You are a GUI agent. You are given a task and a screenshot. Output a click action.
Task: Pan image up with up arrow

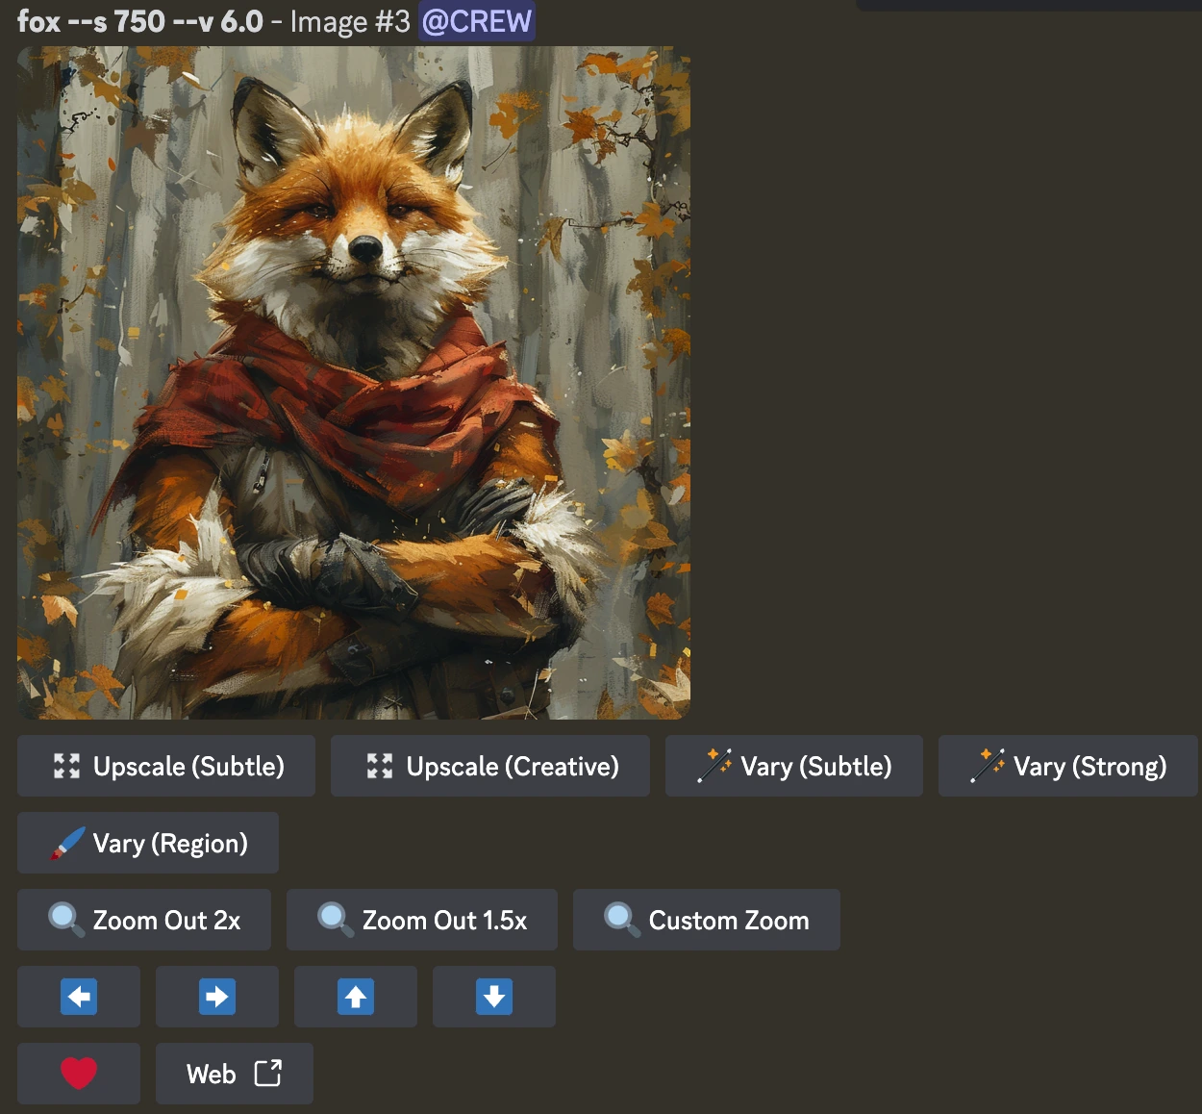click(x=356, y=997)
